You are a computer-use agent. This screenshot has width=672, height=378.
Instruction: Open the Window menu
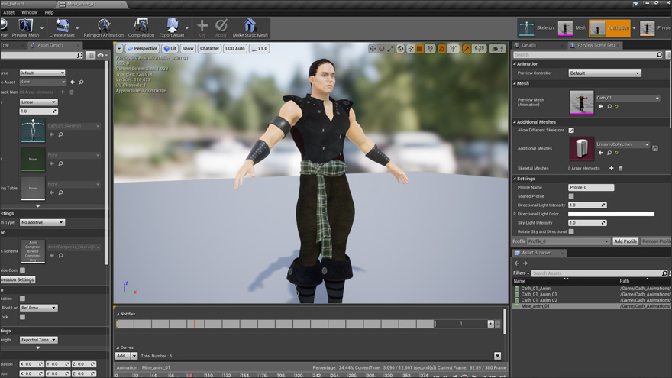[29, 12]
